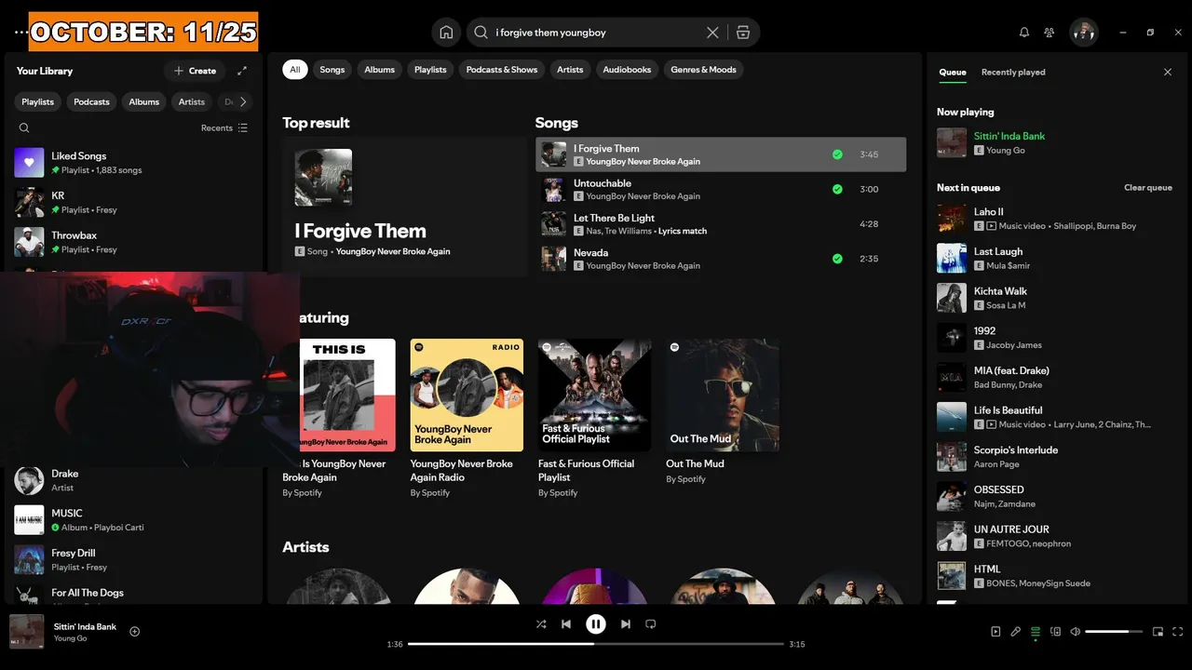Filter library by Podcasts
Viewport: 1192px width, 670px height.
[x=91, y=102]
